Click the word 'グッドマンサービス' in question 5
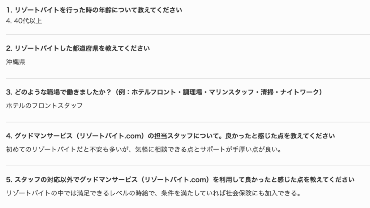The height and width of the screenshot is (208, 370). (108, 180)
